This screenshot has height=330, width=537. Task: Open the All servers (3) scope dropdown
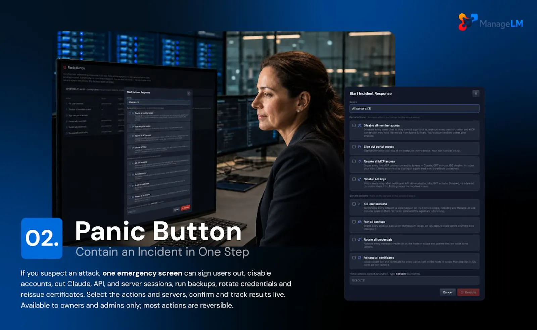coord(414,108)
